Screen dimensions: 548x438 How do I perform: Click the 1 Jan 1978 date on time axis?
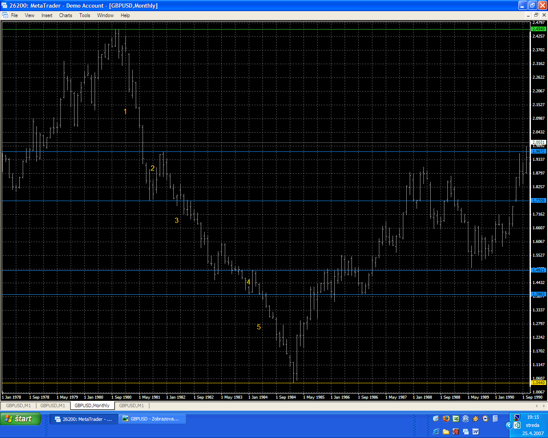pyautogui.click(x=12, y=397)
